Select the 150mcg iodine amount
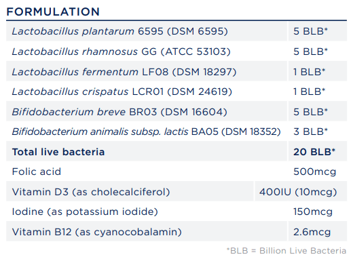The image size is (351, 259). pos(313,212)
